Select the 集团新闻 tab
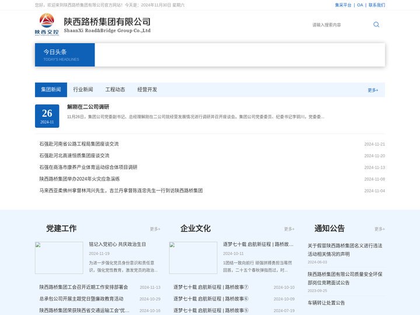Image resolution: width=420 pixels, height=315 pixels. [x=51, y=90]
